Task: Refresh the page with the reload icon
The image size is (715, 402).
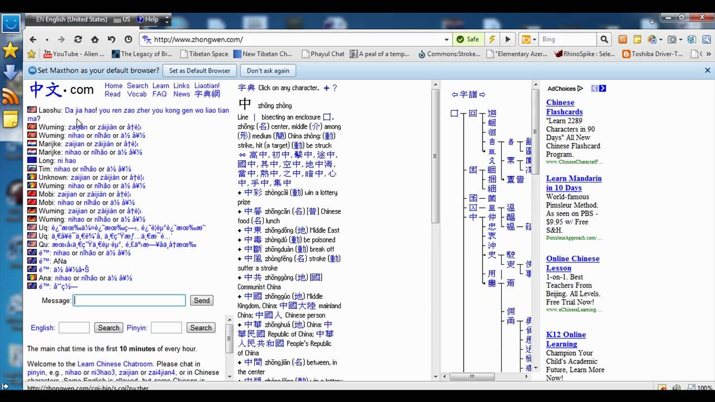Action: 78,40
